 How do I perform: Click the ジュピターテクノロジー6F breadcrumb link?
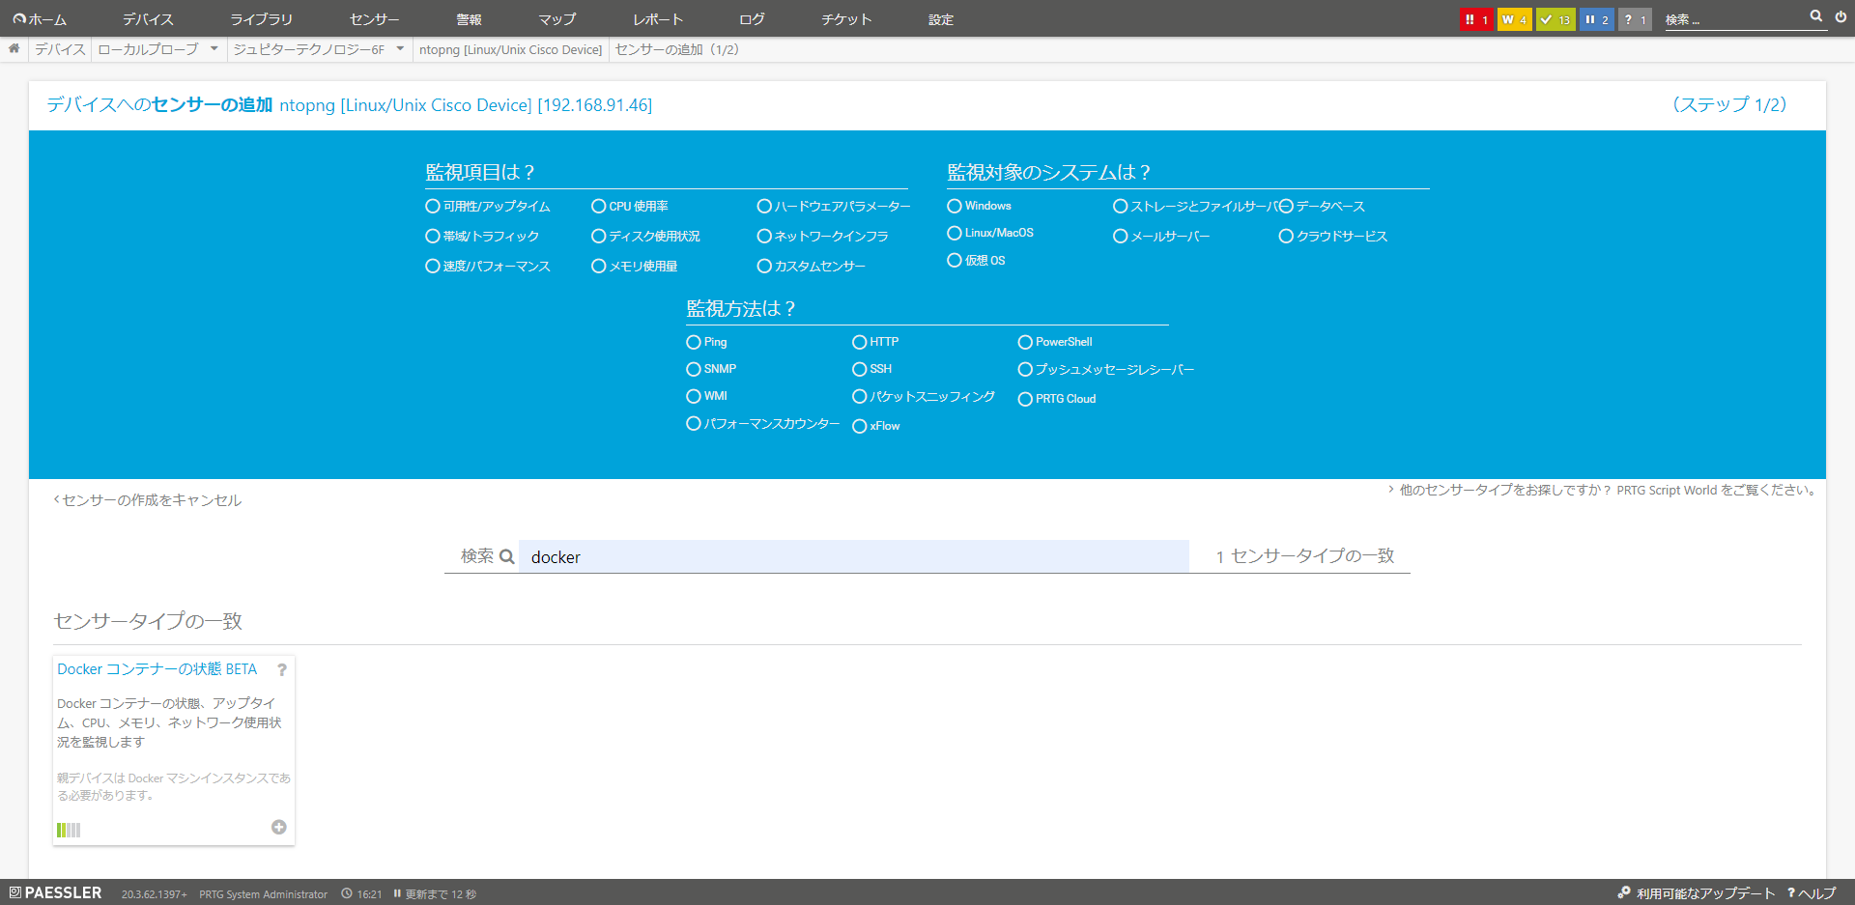click(308, 49)
